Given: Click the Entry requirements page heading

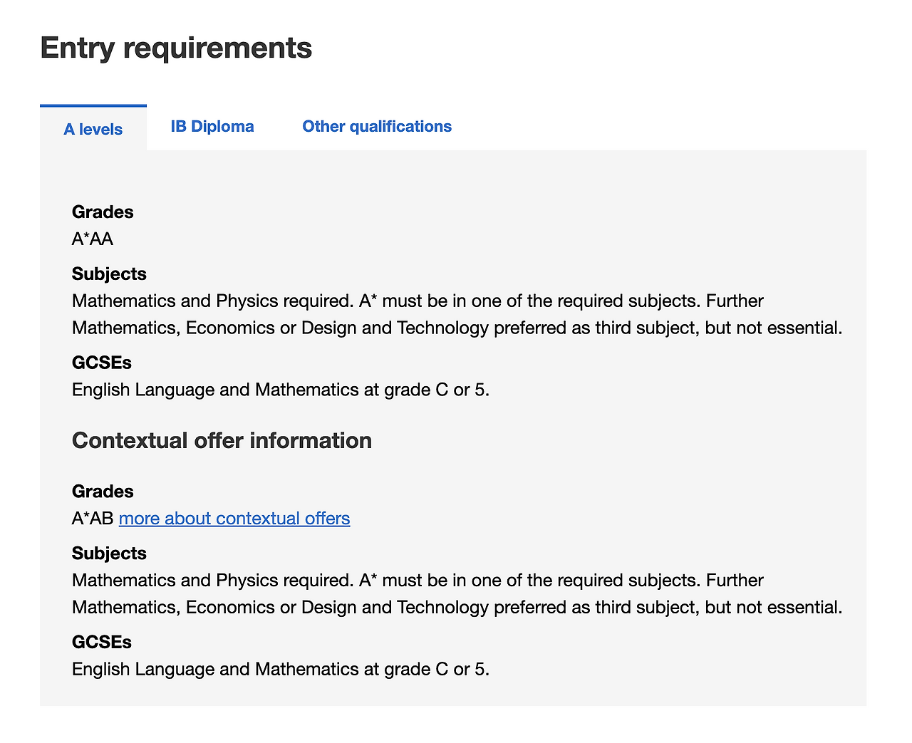Looking at the screenshot, I should 176,48.
